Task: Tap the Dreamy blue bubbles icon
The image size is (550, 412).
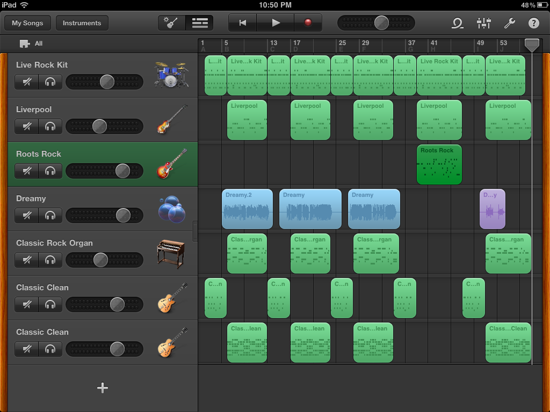Action: click(x=172, y=209)
